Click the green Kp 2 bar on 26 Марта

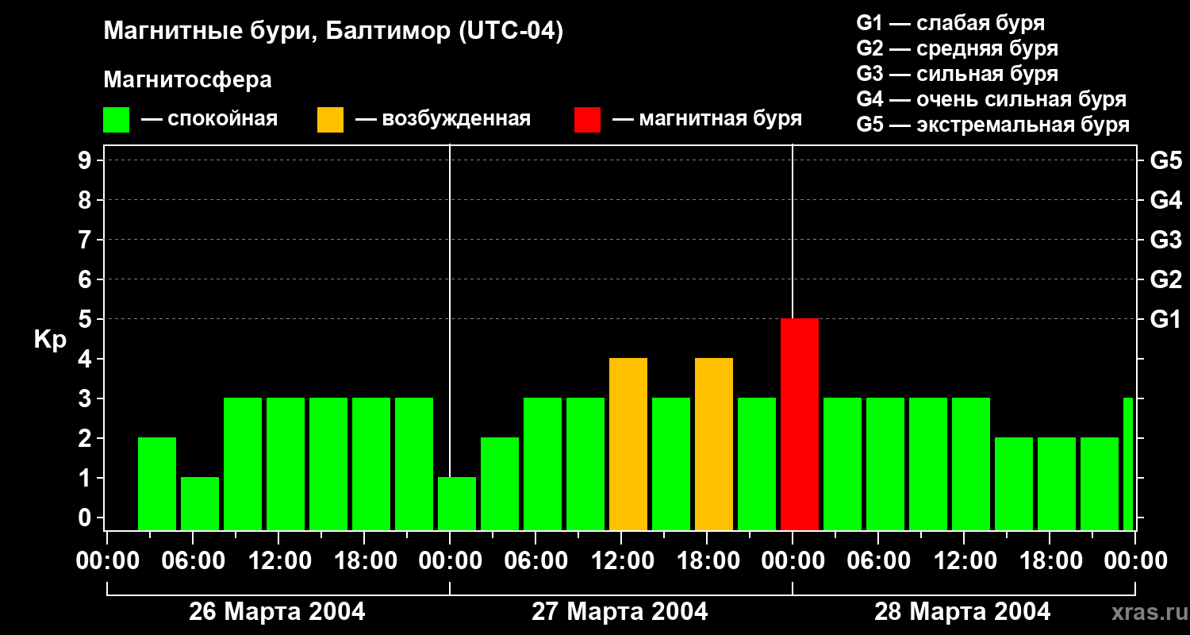[157, 483]
